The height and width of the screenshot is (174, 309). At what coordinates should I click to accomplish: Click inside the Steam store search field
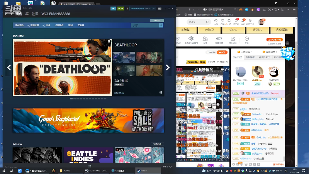click(145, 26)
